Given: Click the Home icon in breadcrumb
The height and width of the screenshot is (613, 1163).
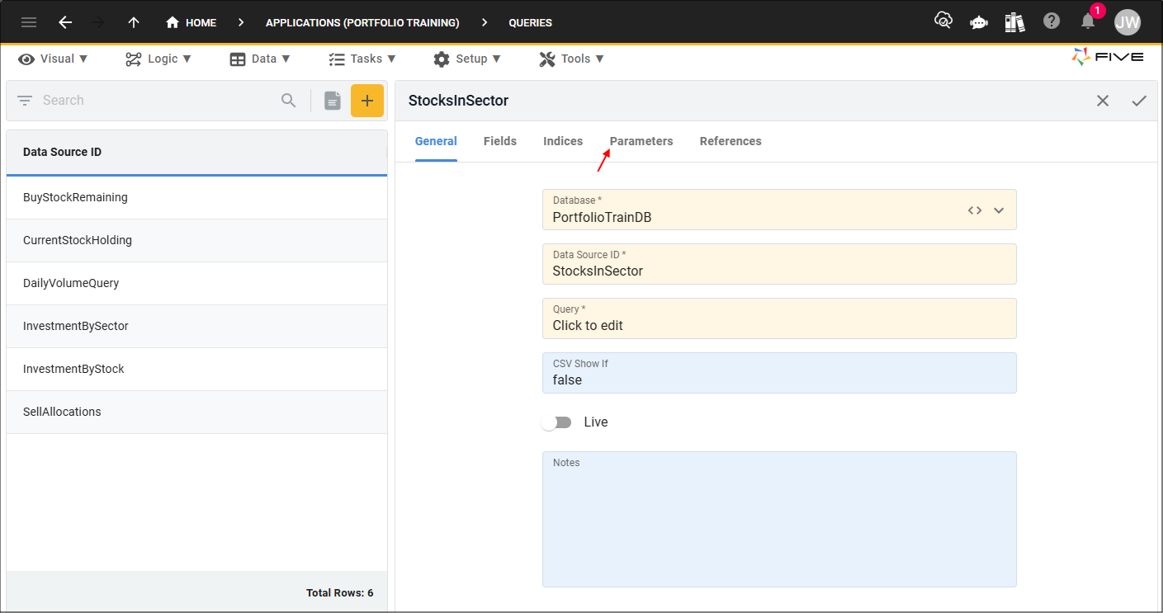Looking at the screenshot, I should click(173, 22).
